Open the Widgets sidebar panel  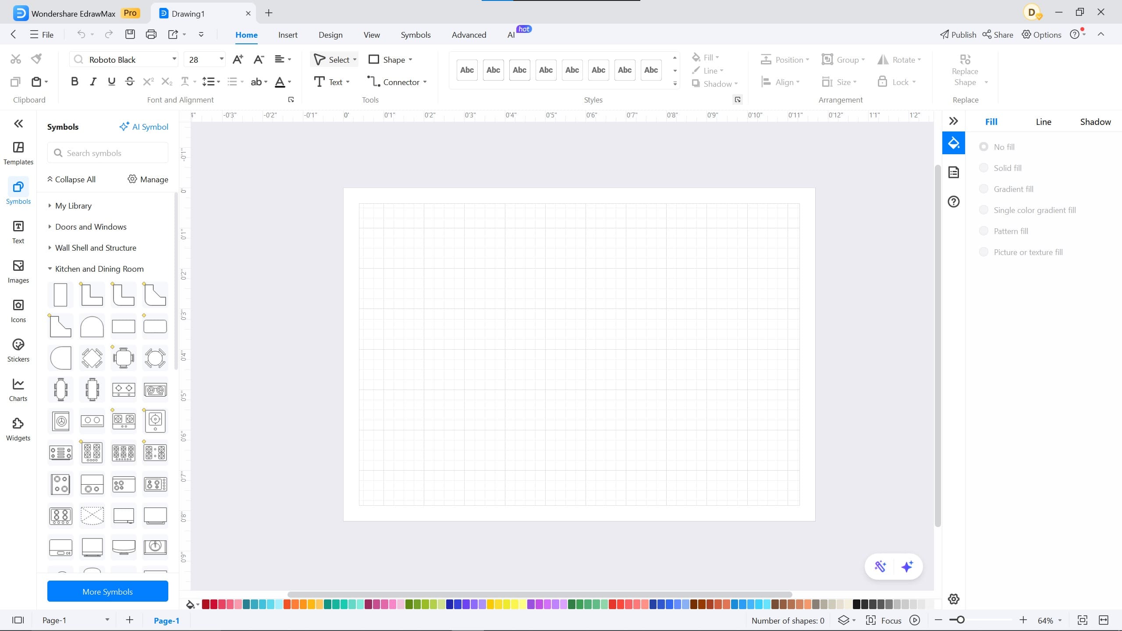(x=18, y=429)
